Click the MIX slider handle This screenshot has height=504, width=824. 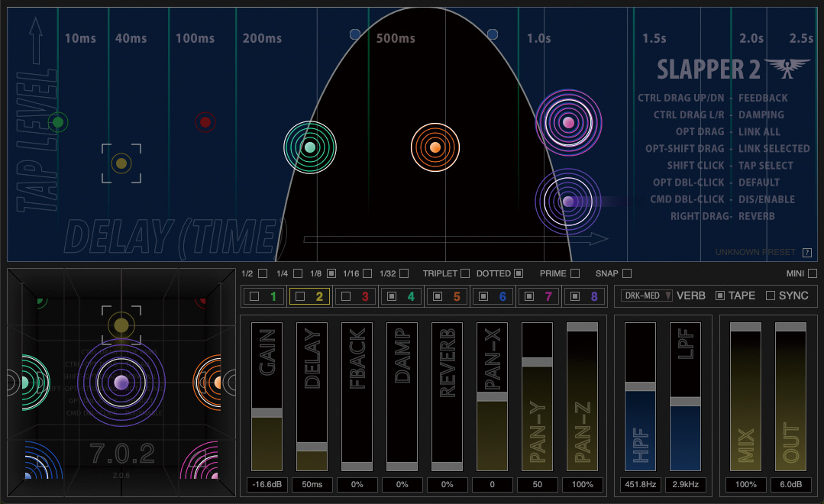click(745, 327)
